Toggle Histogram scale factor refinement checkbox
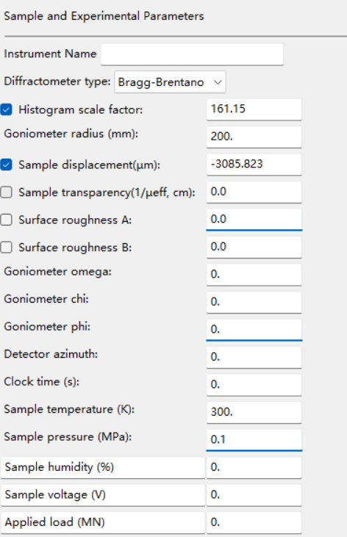The height and width of the screenshot is (537, 347). pos(6,109)
